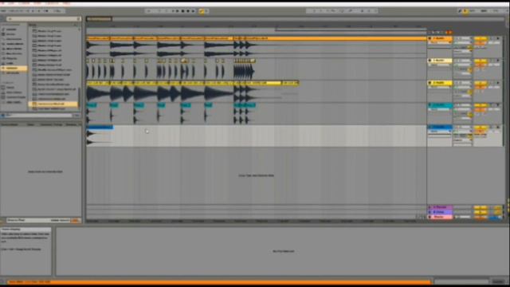Click the Name column header in browser
The image size is (510, 287).
pos(33,25)
